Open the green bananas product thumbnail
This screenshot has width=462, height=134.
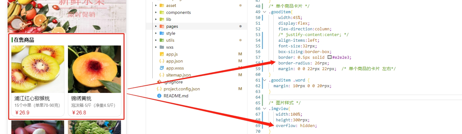94,127
